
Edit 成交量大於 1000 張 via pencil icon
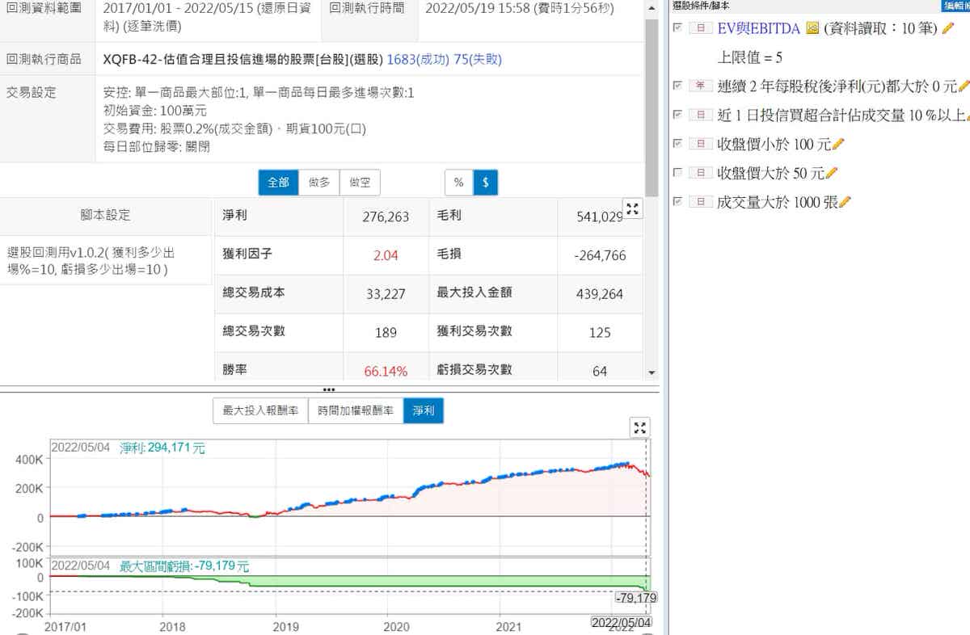[x=845, y=202]
